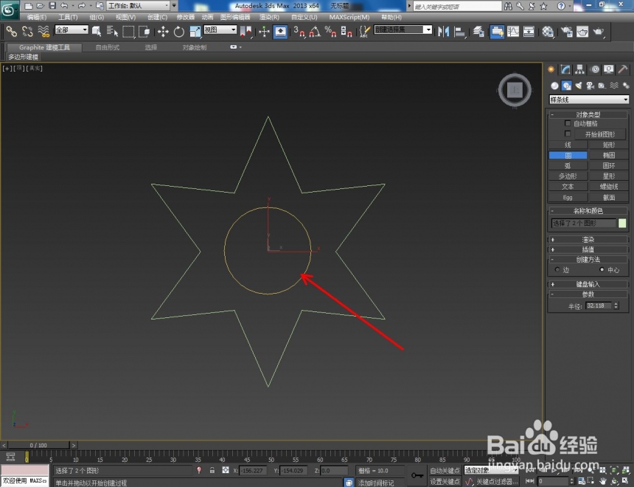The image size is (634, 487).
Task: Collapse the 对象类型 rollout
Action: [x=588, y=114]
